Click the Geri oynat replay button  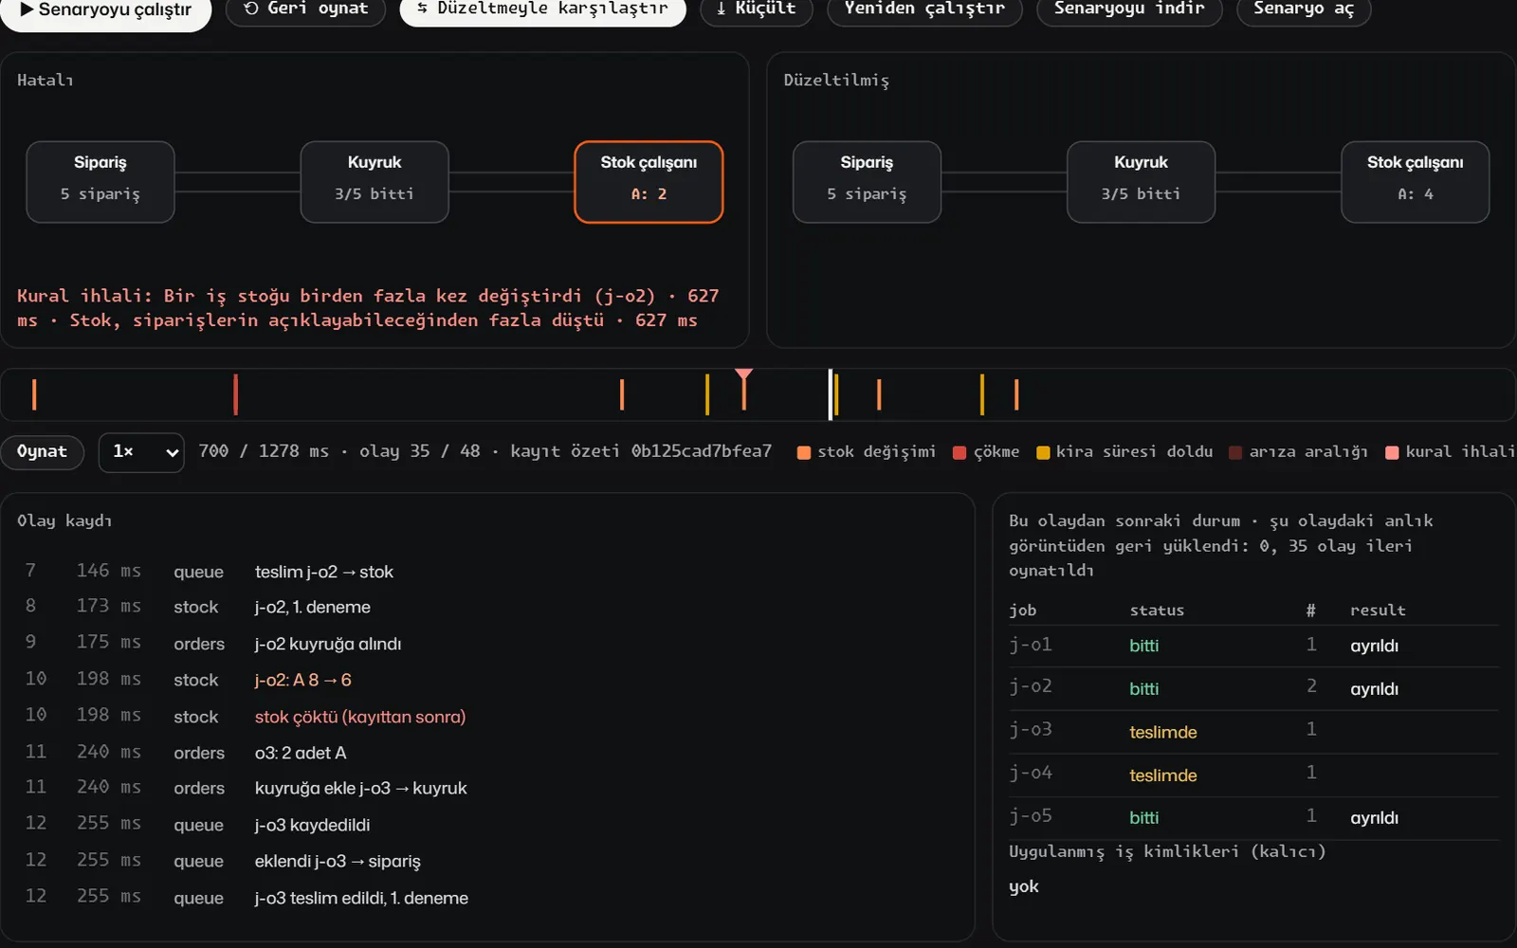click(x=305, y=9)
